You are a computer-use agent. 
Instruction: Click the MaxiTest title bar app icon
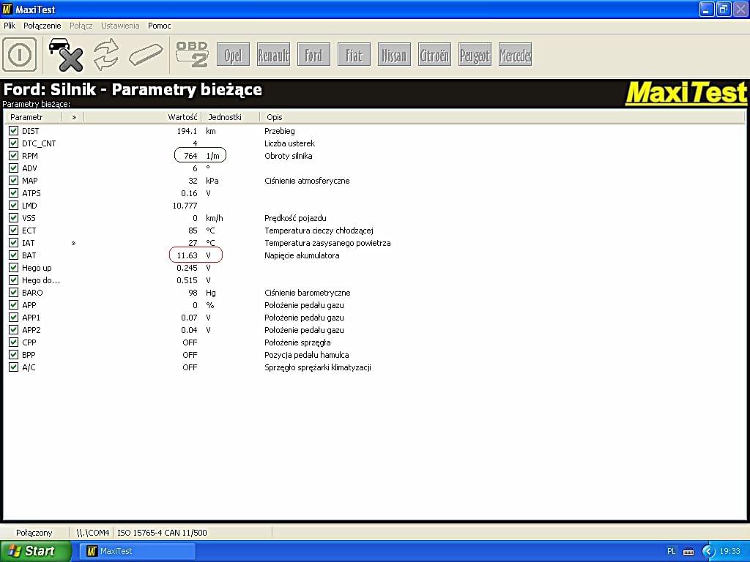7,9
